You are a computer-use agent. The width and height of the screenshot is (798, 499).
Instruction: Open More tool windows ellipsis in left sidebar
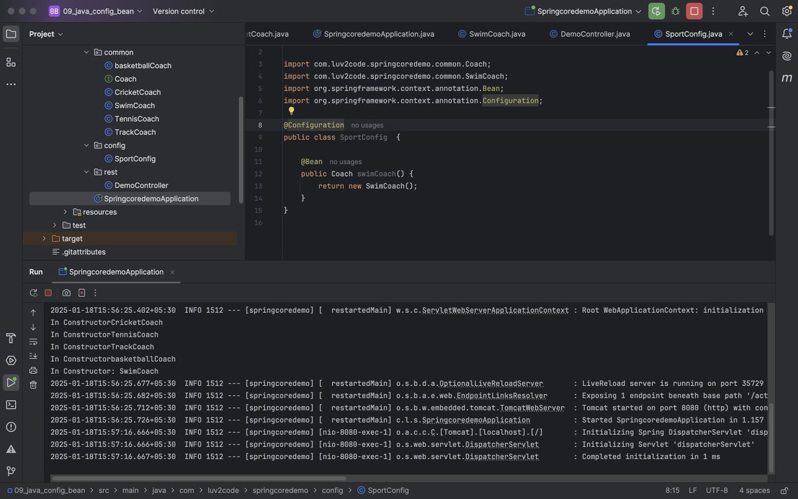click(11, 84)
